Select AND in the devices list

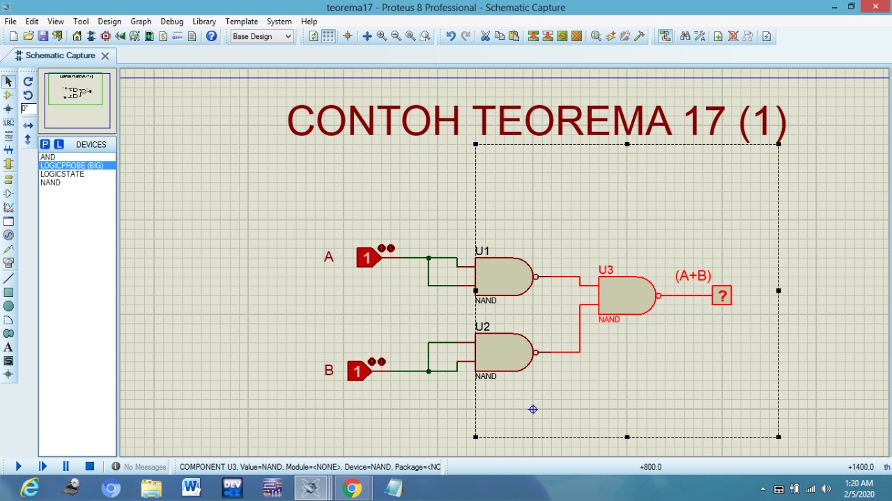pos(77,157)
